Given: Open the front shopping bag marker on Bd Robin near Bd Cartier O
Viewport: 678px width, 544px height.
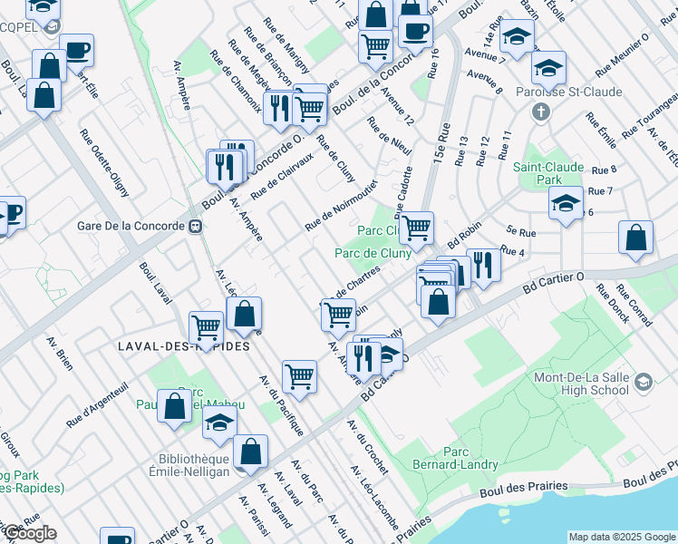Looking at the screenshot, I should [438, 303].
